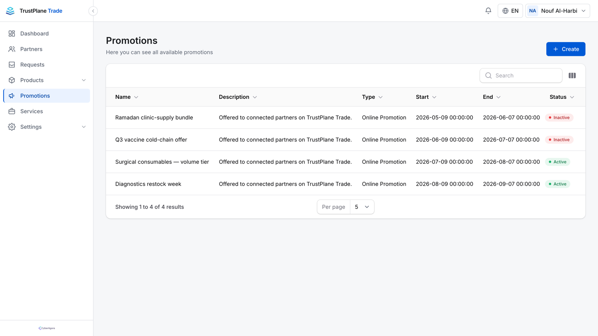Click Online Promotion type in Diagnostics row
Viewport: 598px width, 336px height.
click(x=384, y=184)
